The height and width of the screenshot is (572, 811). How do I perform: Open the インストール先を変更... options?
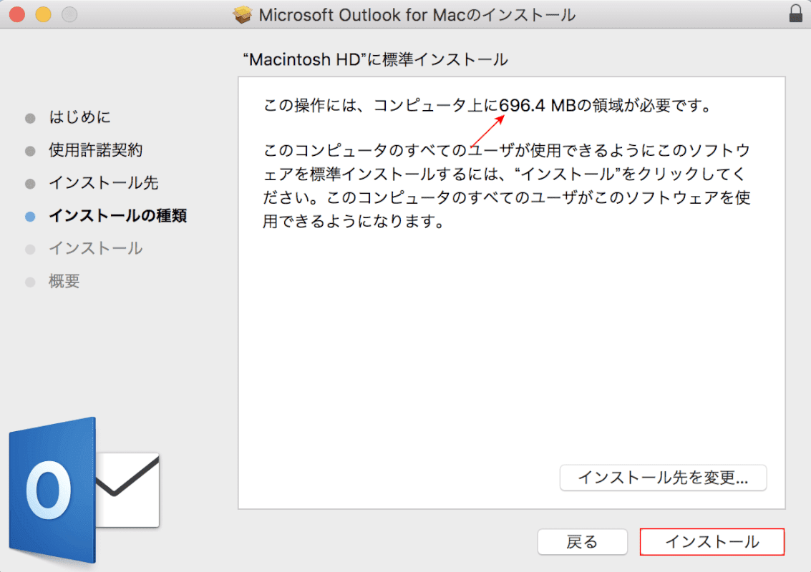[x=663, y=478]
